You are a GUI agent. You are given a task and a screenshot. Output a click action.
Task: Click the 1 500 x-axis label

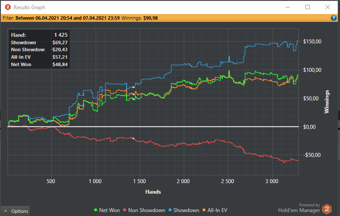click(139, 181)
